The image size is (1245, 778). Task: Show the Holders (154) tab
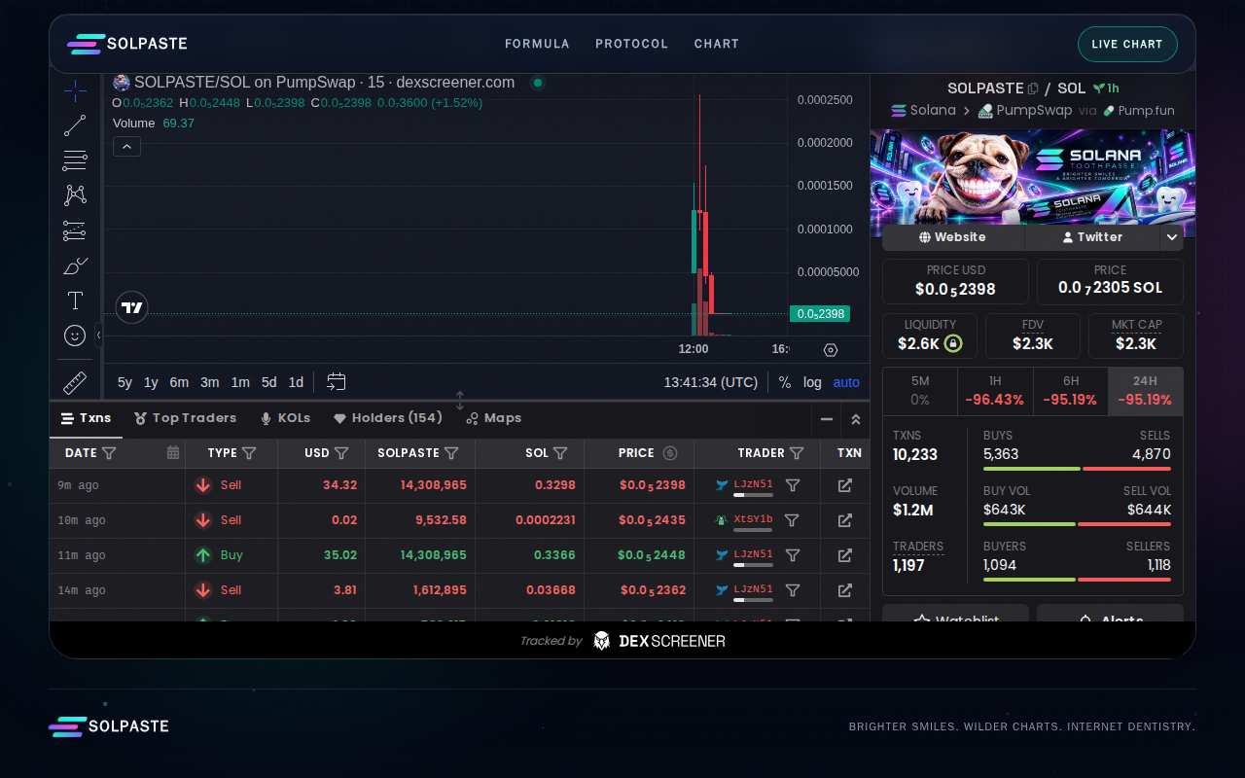point(387,418)
